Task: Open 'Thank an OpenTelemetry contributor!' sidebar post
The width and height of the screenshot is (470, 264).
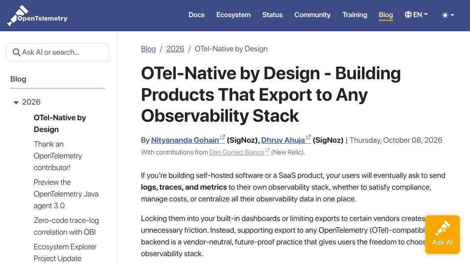Action: pos(58,155)
